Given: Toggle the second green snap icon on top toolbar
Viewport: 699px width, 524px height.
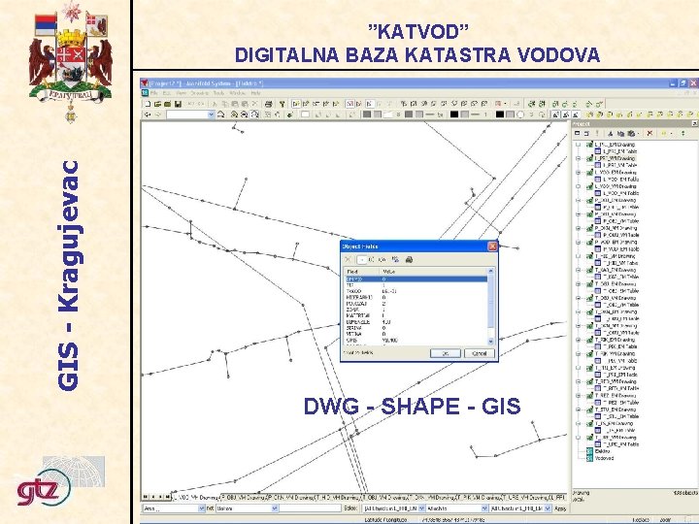Looking at the screenshot, I should click(542, 104).
